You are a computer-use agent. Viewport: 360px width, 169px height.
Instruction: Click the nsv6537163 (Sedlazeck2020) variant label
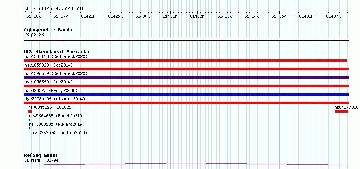tap(56, 56)
